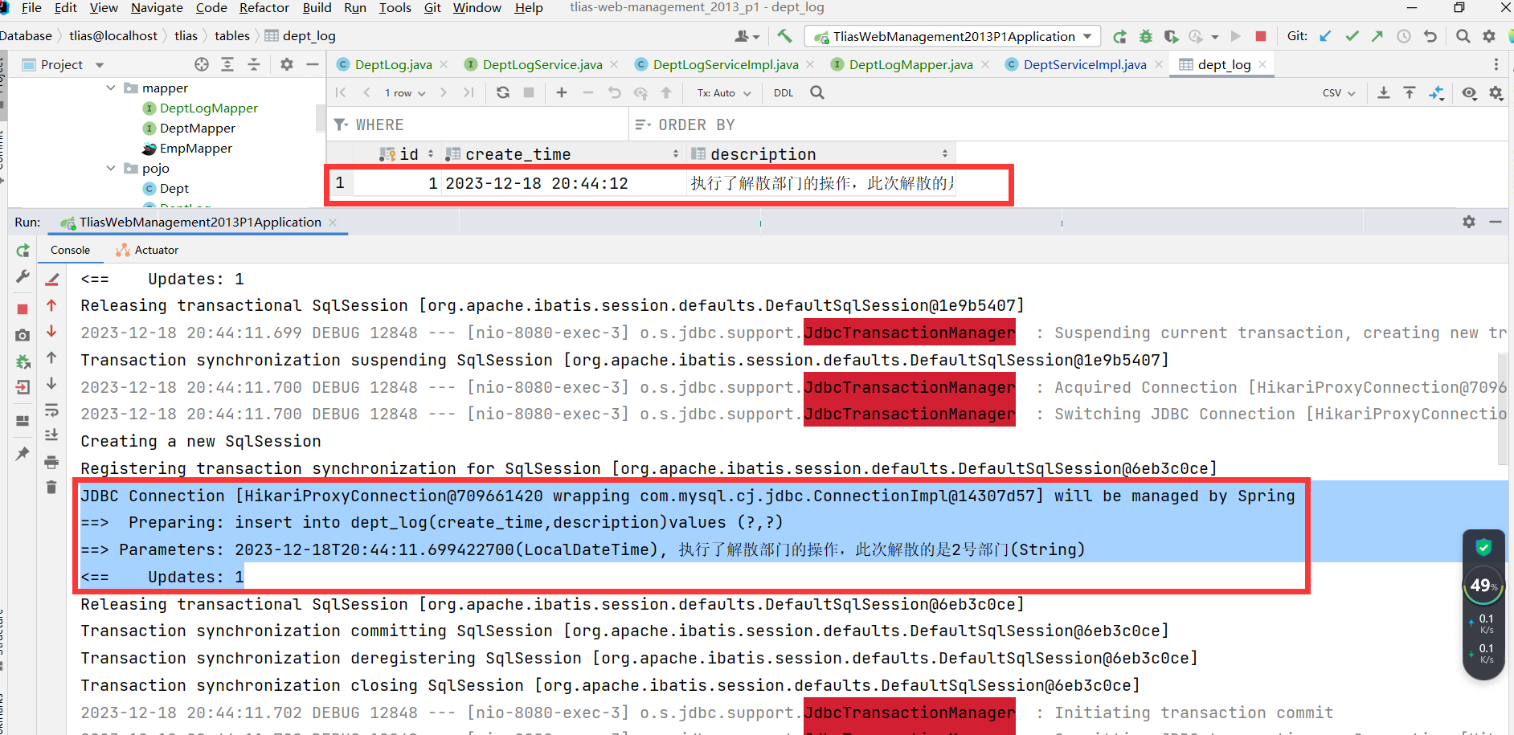Open IDE settings gear in the top toolbar
Viewport: 1514px width, 735px height.
(x=1489, y=36)
